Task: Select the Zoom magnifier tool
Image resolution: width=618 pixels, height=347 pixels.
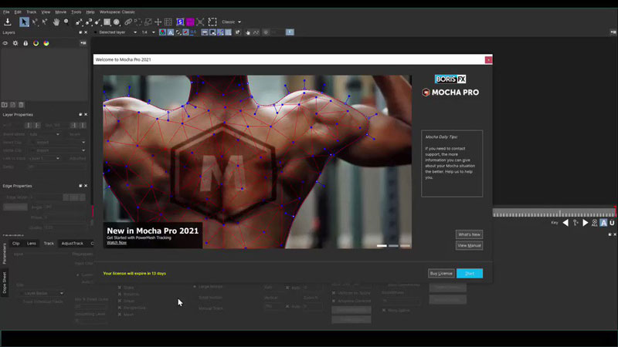Action: click(66, 22)
